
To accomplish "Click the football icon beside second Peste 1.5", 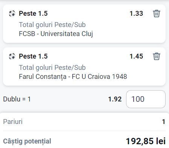I will coord(12,56).
